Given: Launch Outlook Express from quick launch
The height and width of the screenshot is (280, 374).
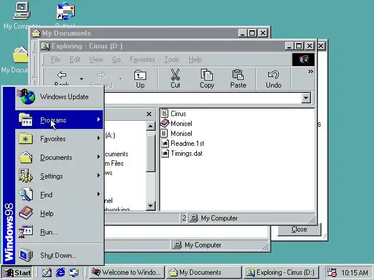Looking at the screenshot, I should coord(74,272).
